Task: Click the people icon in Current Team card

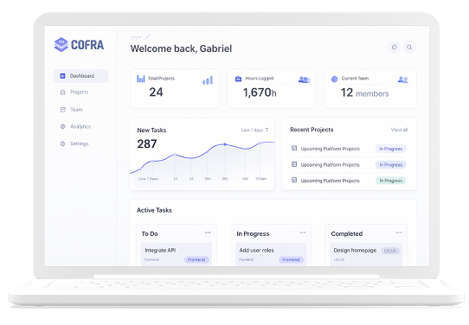Action: point(403,80)
